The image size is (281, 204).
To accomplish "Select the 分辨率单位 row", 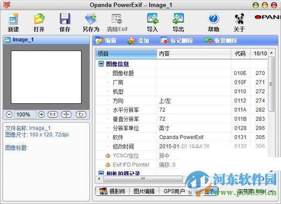I will point(182,128).
